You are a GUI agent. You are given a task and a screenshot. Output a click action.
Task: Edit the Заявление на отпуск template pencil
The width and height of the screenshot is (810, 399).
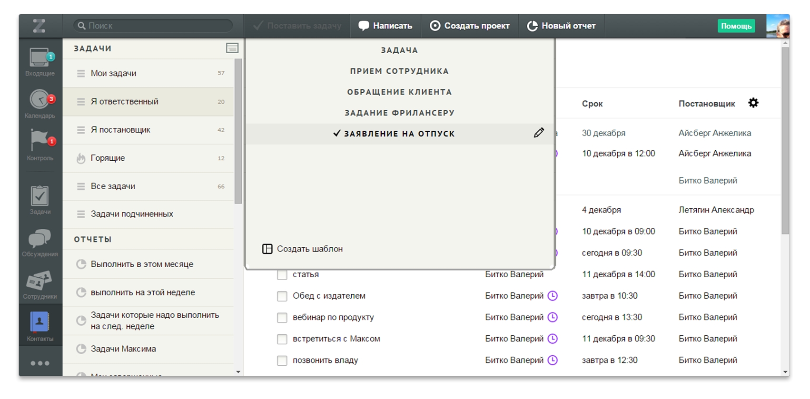(x=539, y=133)
